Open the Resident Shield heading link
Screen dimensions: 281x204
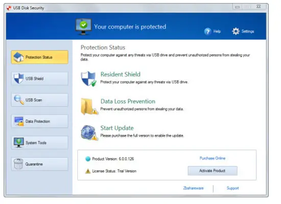[121, 74]
